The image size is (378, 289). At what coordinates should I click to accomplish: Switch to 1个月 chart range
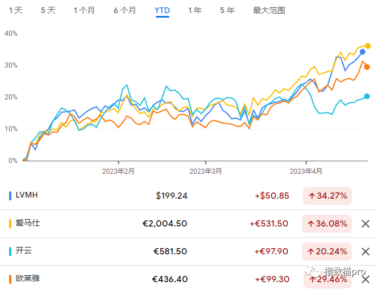click(x=85, y=10)
